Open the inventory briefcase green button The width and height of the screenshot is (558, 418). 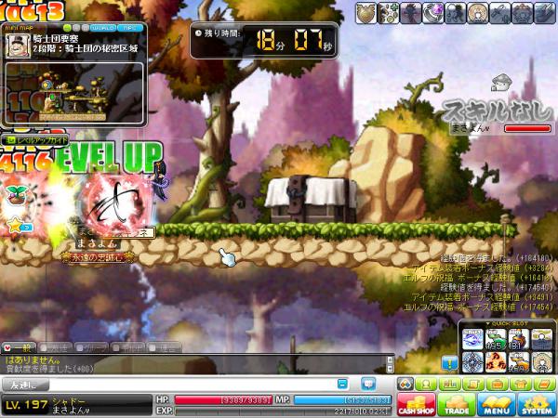497,384
